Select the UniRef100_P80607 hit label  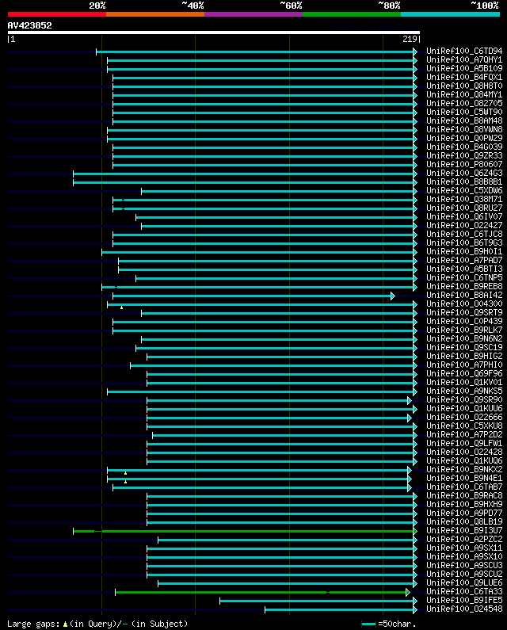pos(464,164)
